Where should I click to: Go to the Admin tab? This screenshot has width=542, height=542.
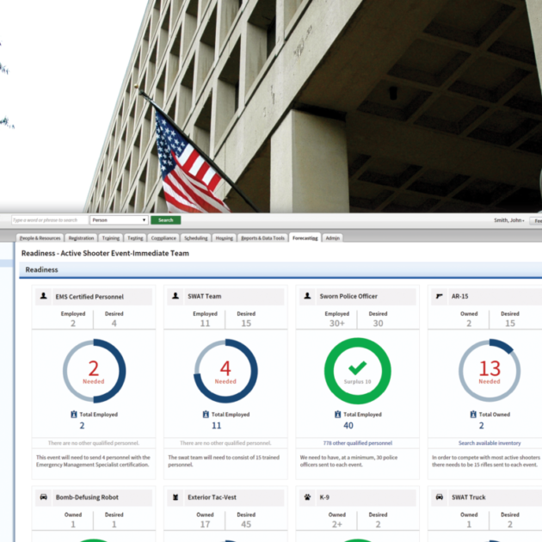pyautogui.click(x=333, y=237)
